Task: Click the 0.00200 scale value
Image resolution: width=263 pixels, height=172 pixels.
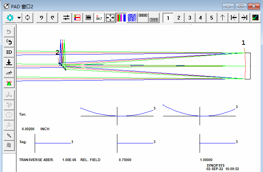Action: pos(28,129)
